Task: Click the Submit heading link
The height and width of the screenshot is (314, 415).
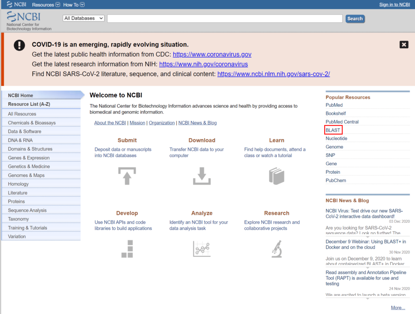Action: pyautogui.click(x=127, y=140)
